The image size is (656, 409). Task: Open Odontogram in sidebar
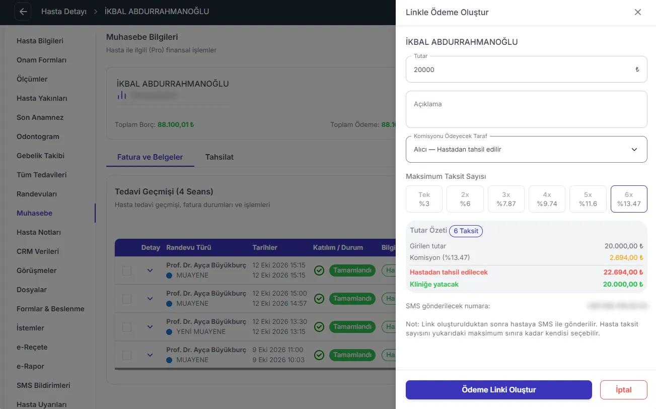tap(38, 137)
